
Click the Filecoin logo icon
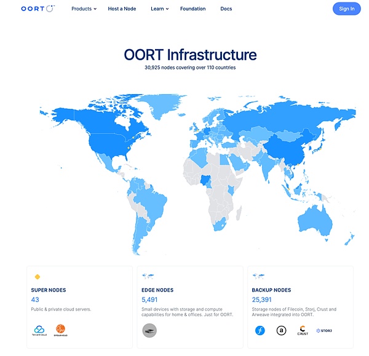[260, 330]
